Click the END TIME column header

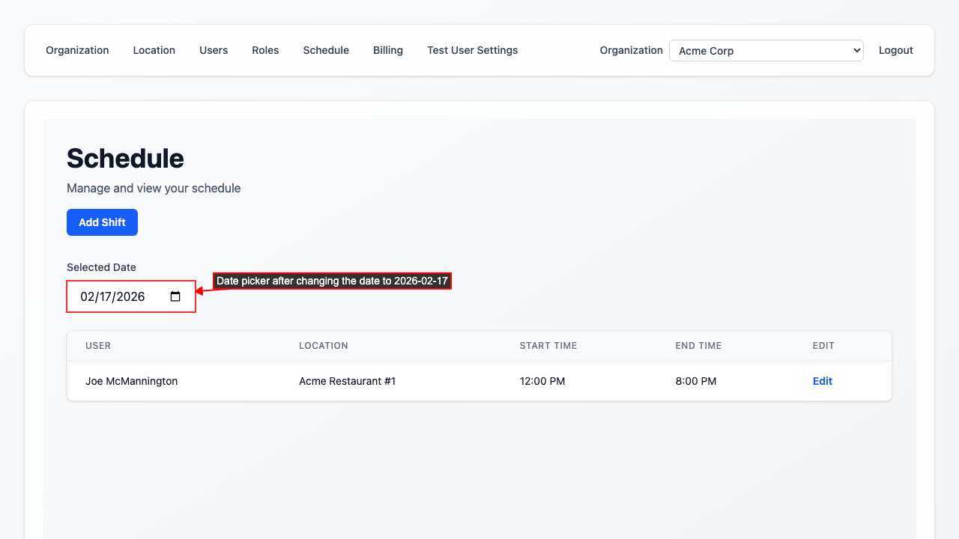(x=698, y=346)
